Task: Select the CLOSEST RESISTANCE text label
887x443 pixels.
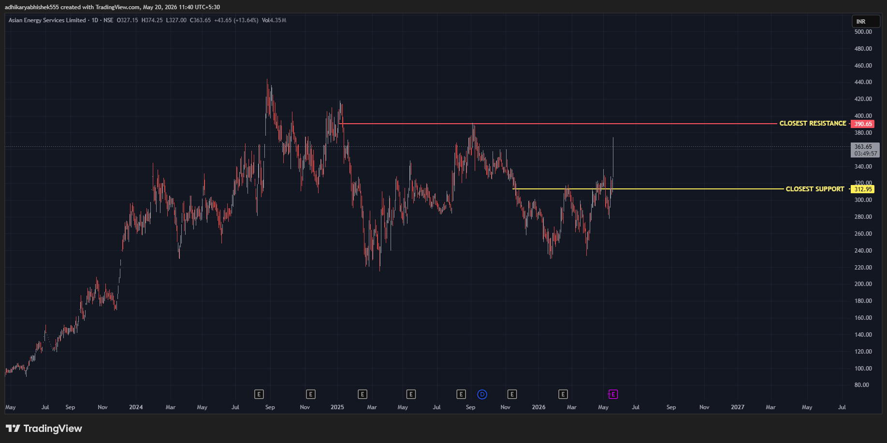Action: click(813, 124)
